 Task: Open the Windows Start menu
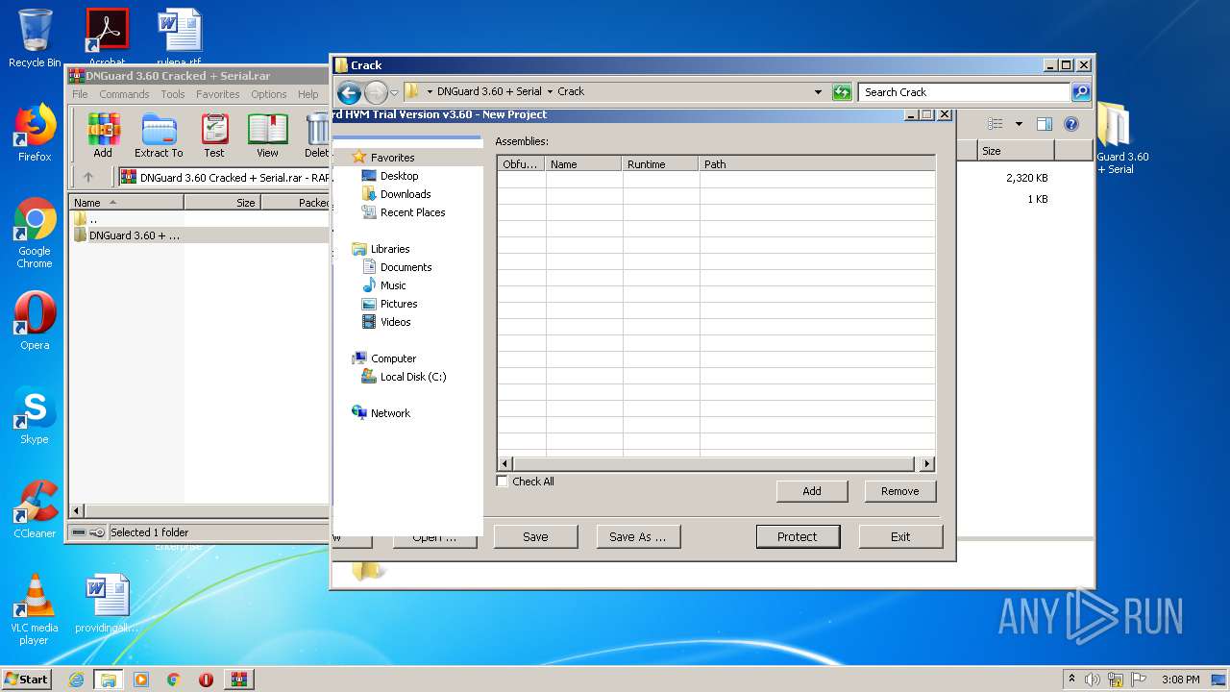pos(27,680)
